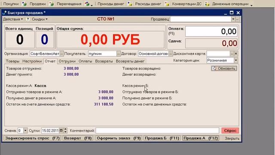Click the Быстрая продажа title bar icon
The width and height of the screenshot is (275, 155).
pyautogui.click(x=5, y=12)
